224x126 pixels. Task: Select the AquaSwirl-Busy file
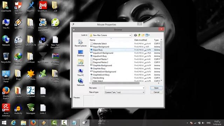[100, 56]
